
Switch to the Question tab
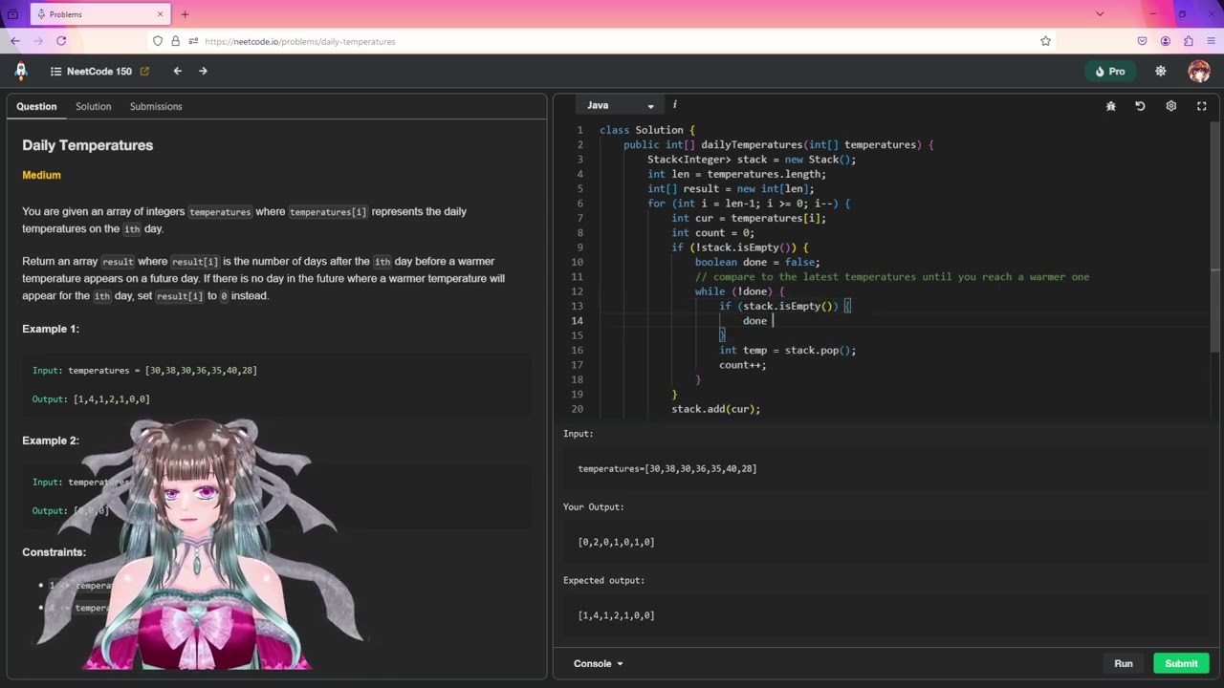(36, 106)
